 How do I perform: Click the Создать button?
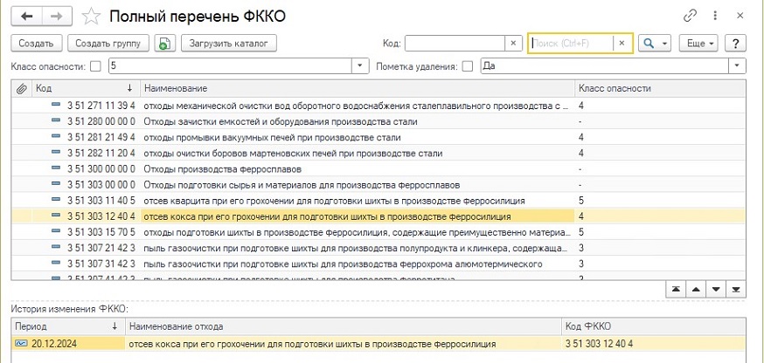(36, 43)
